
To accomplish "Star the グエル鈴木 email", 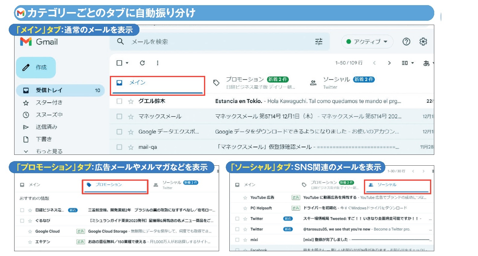I will tap(131, 101).
